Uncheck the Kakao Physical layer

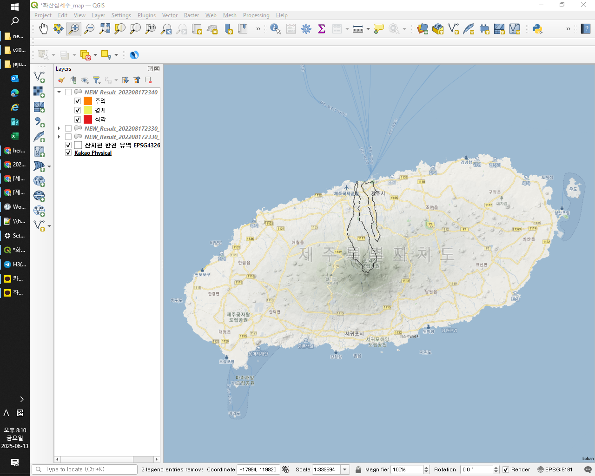tap(68, 153)
